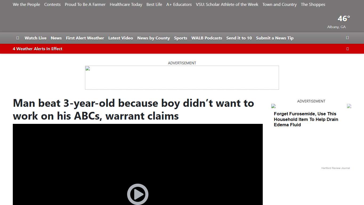View the Latest Video section
Image resolution: width=364 pixels, height=205 pixels.
click(x=120, y=38)
